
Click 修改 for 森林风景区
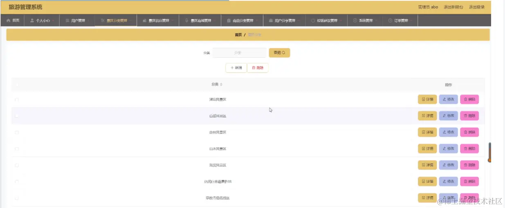[449, 132]
